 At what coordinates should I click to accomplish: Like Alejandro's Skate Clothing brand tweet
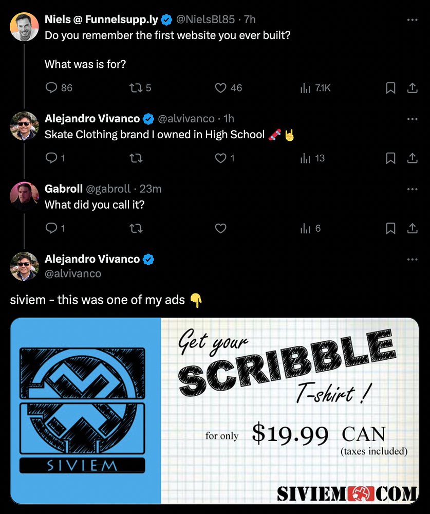click(x=220, y=158)
